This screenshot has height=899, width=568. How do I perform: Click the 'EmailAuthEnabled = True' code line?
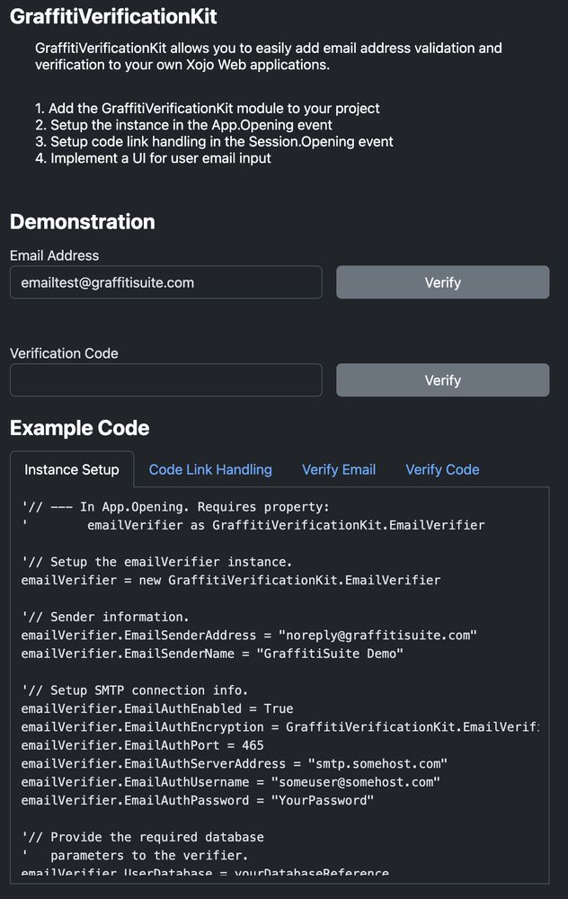pyautogui.click(x=157, y=708)
